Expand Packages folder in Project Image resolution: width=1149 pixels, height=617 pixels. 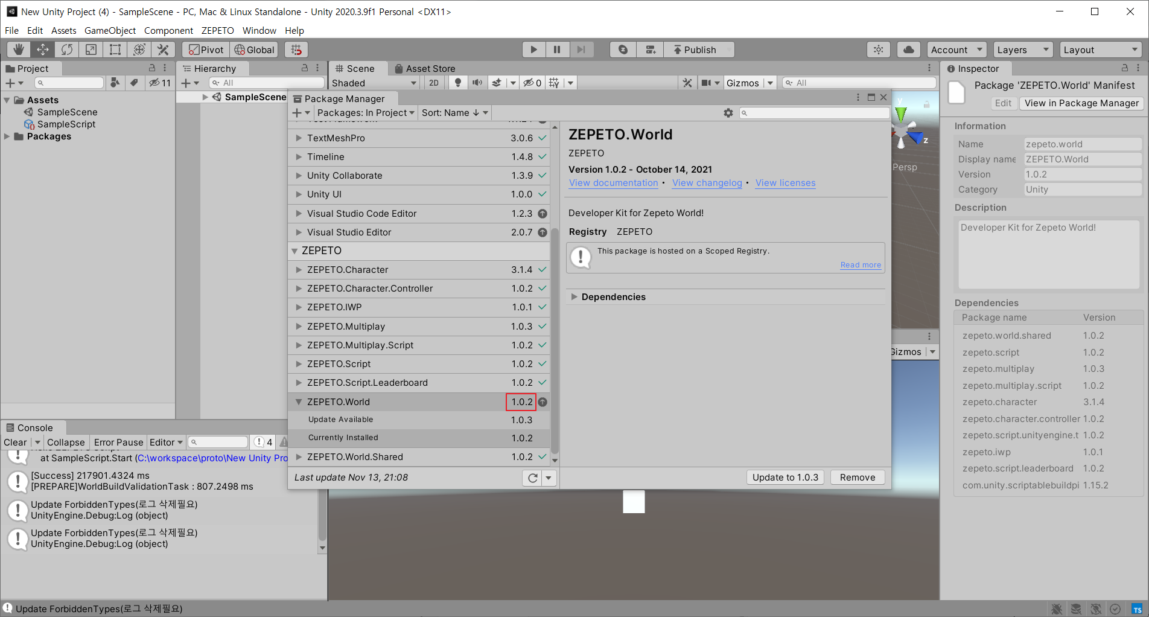pyautogui.click(x=7, y=136)
